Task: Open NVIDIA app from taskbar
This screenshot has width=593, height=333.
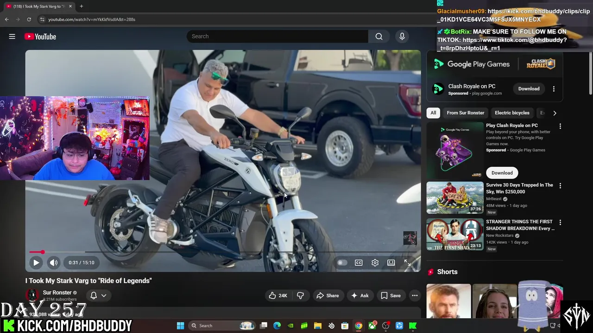Action: (290, 326)
